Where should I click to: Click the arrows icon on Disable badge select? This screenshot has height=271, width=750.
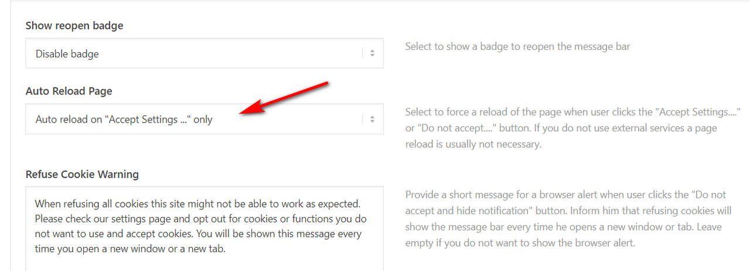[x=372, y=53]
